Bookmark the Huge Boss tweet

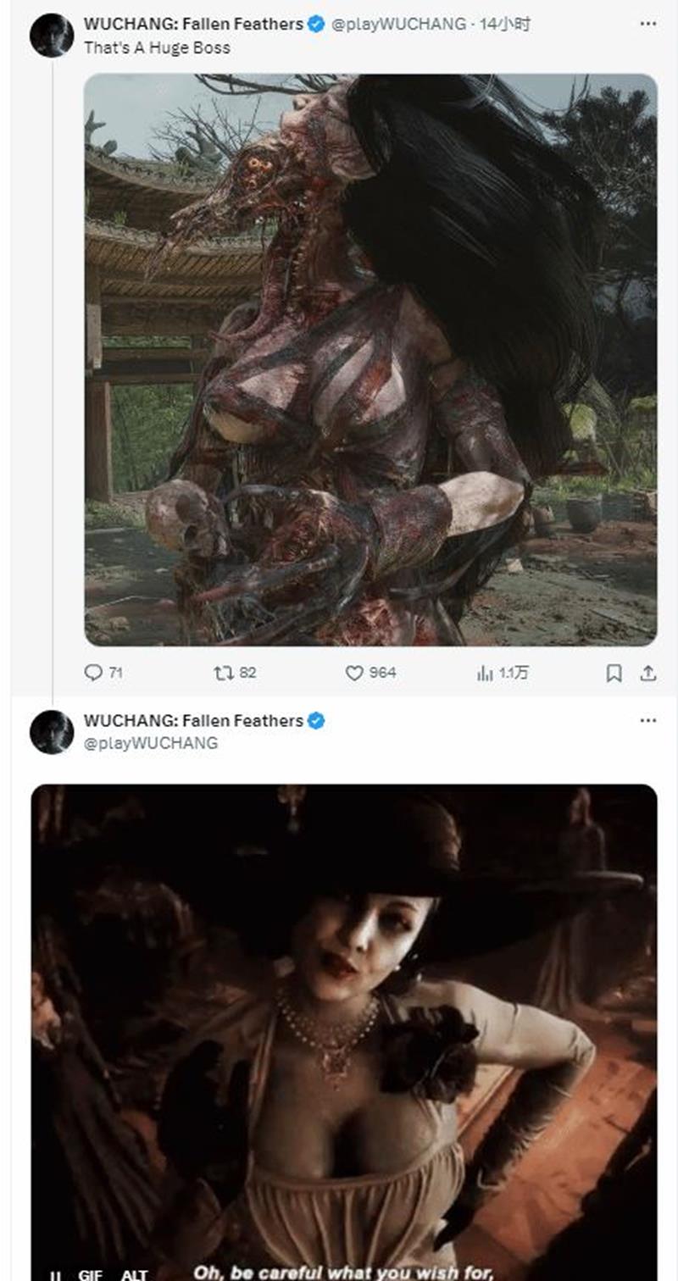pos(614,673)
